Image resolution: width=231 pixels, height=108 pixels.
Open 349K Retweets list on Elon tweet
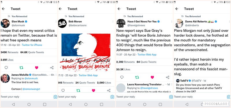coord(10,52)
